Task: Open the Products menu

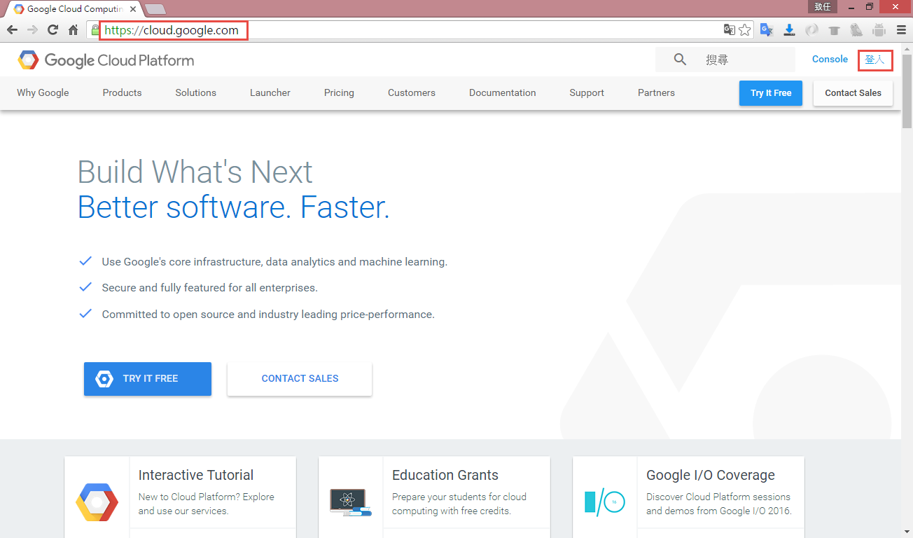Action: coord(122,92)
